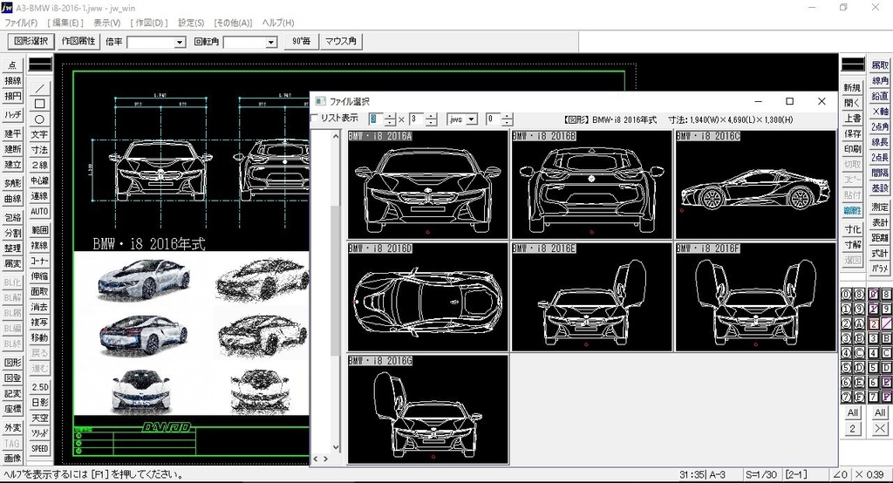Activate the 曲線 curve tool
Screen dimensions: 893x483
tap(12, 198)
